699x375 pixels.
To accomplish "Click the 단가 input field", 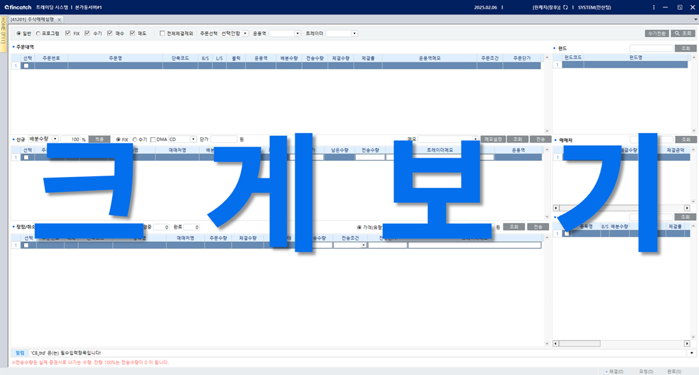I will (x=224, y=139).
